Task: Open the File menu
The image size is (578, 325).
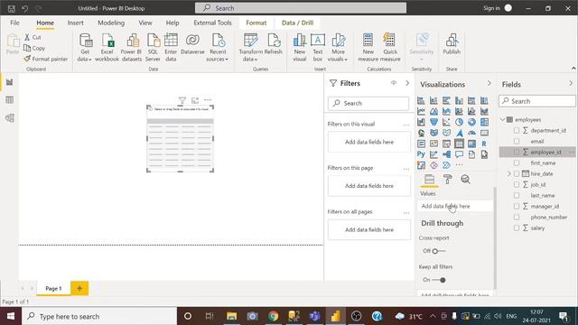Action: click(x=14, y=23)
